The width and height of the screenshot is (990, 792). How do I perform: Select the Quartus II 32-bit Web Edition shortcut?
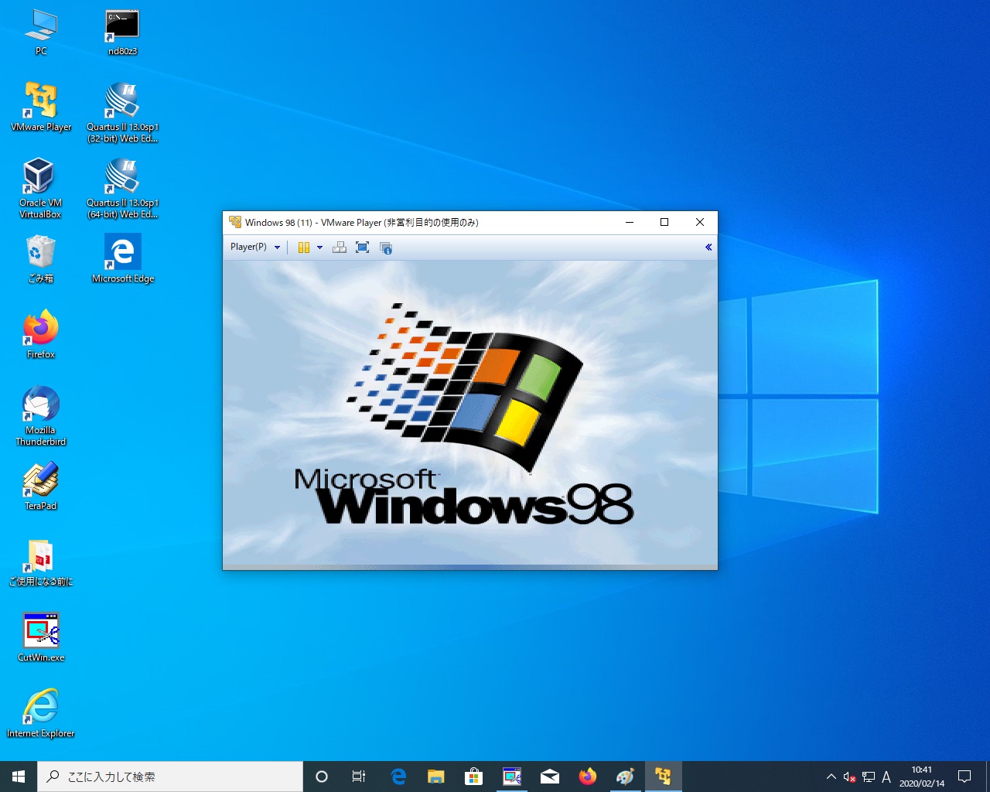(122, 113)
